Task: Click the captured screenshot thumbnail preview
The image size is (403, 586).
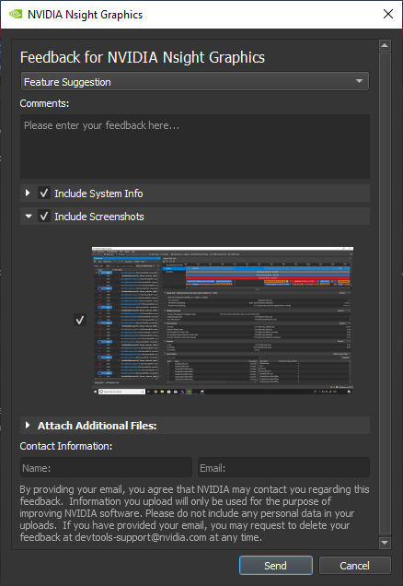Action: [x=223, y=321]
